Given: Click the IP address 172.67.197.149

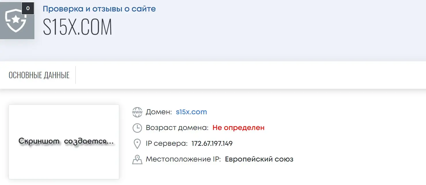Looking at the screenshot, I should pyautogui.click(x=212, y=143).
